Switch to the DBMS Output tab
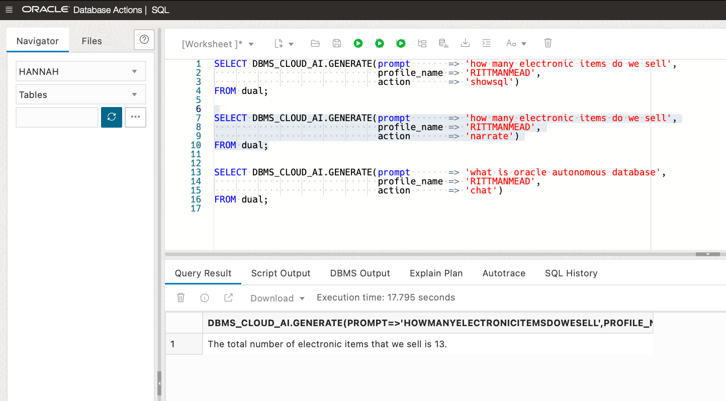Screen dimensions: 726x401 tap(360, 273)
